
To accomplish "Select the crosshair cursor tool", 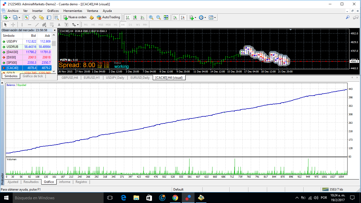I will pos(13,25).
